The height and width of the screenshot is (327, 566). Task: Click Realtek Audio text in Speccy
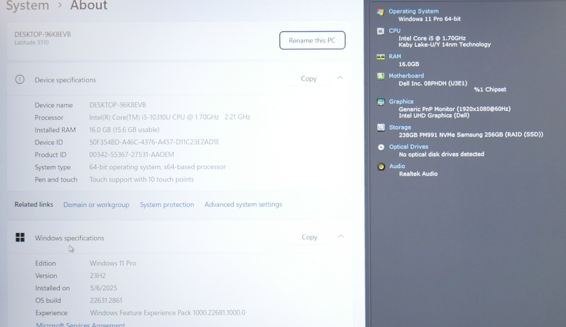418,174
